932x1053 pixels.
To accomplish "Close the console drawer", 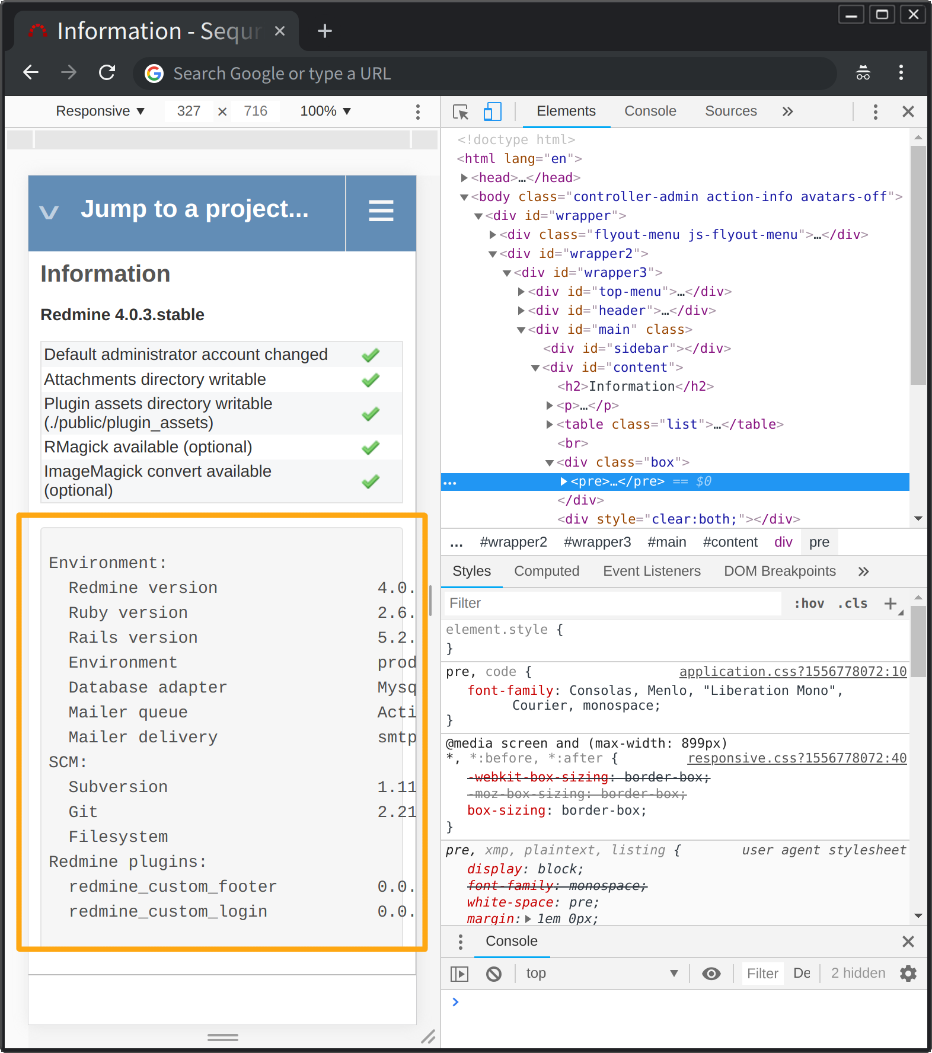I will click(x=908, y=942).
